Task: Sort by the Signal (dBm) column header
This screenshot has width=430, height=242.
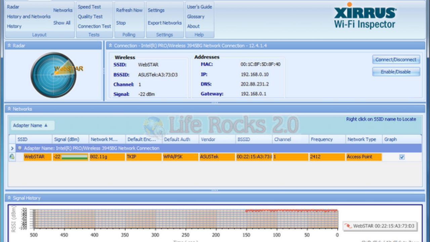Action: pos(70,139)
